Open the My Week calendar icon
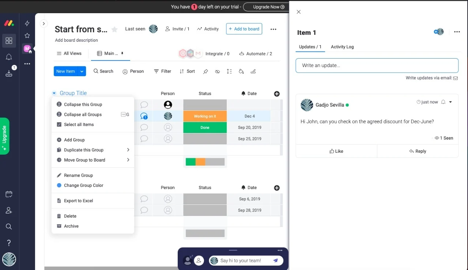This screenshot has width=468, height=270. 9,194
